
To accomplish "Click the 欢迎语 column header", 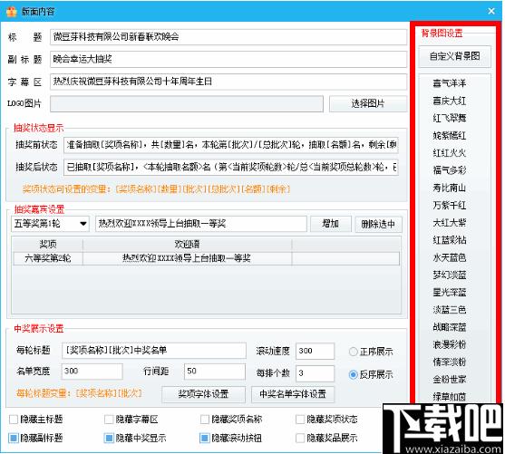I will click(x=187, y=244).
